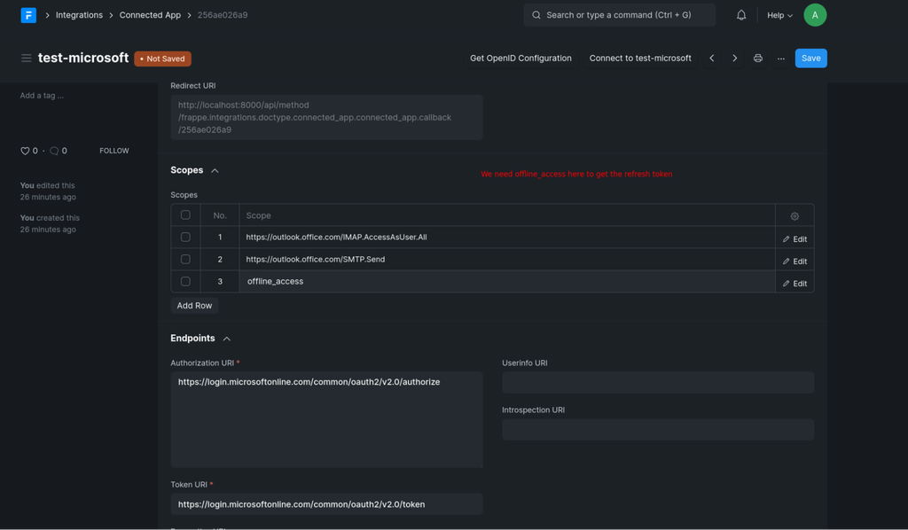Viewport: 908px width, 530px height.
Task: Like the document via heart icon
Action: pos(25,151)
